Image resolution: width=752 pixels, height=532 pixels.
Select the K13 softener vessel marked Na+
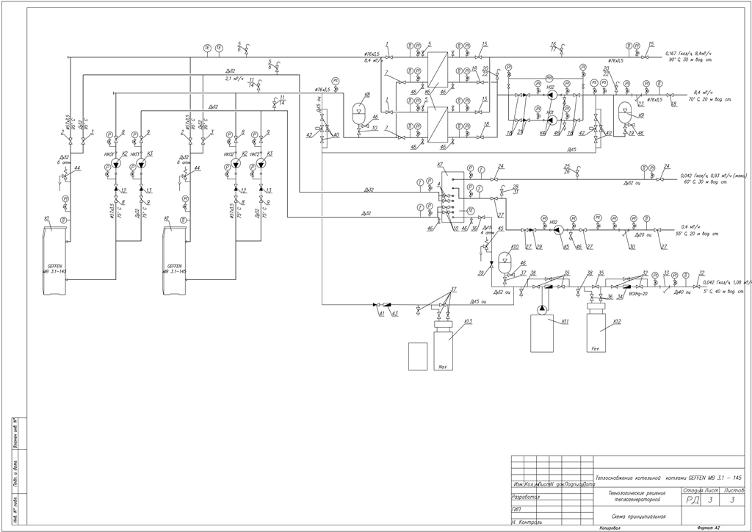click(x=443, y=351)
